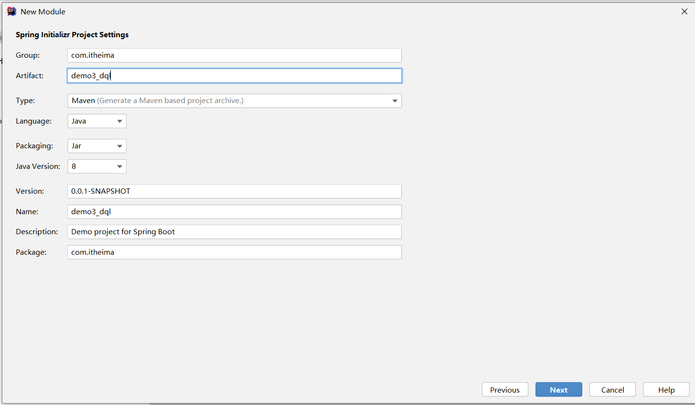695x405 pixels.
Task: Click the Packaging dropdown arrow
Action: [x=119, y=146]
